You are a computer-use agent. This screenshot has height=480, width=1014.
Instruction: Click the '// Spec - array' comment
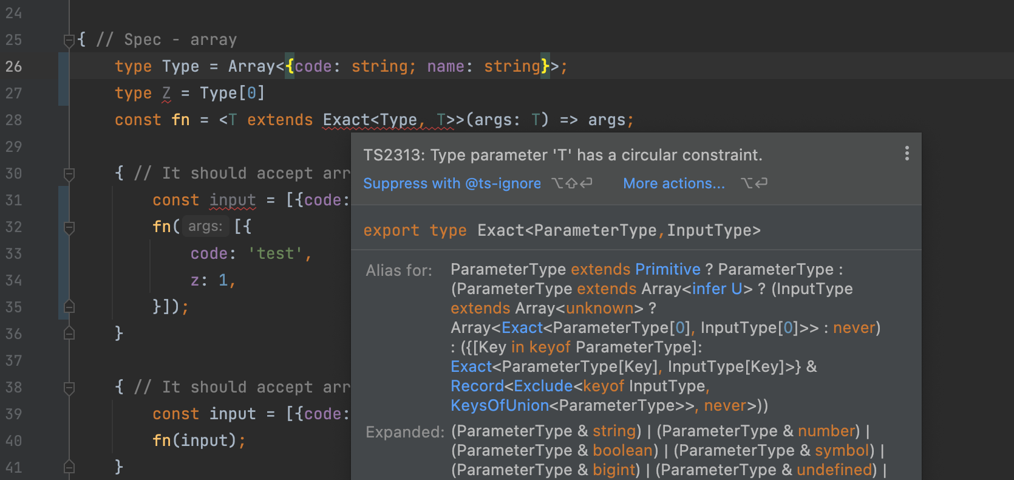click(166, 39)
